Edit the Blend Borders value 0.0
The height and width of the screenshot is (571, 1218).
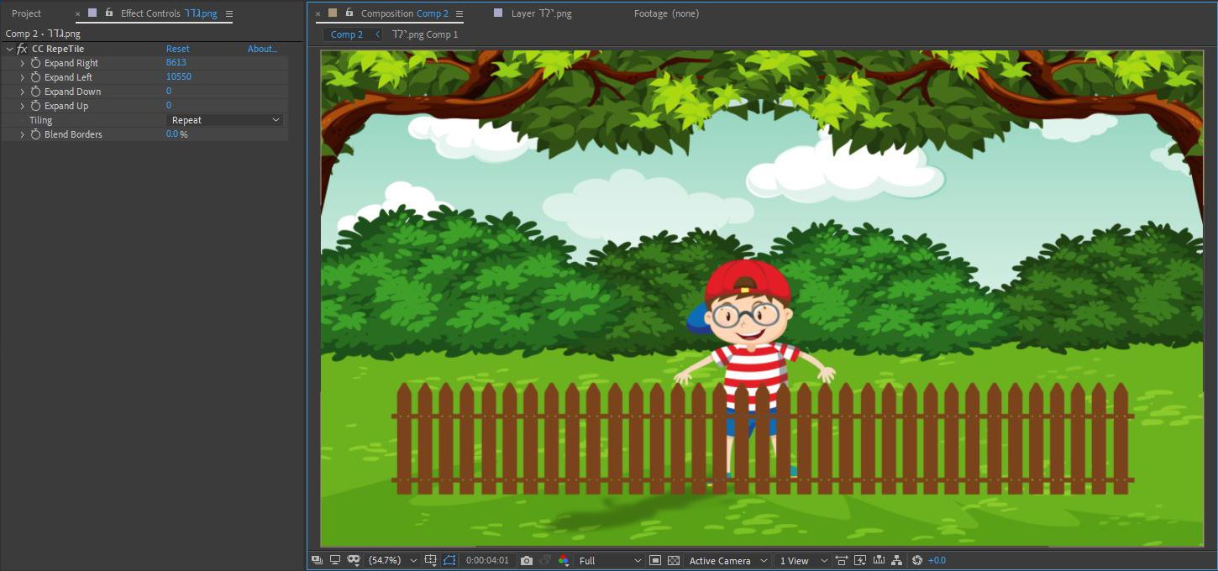click(x=172, y=134)
